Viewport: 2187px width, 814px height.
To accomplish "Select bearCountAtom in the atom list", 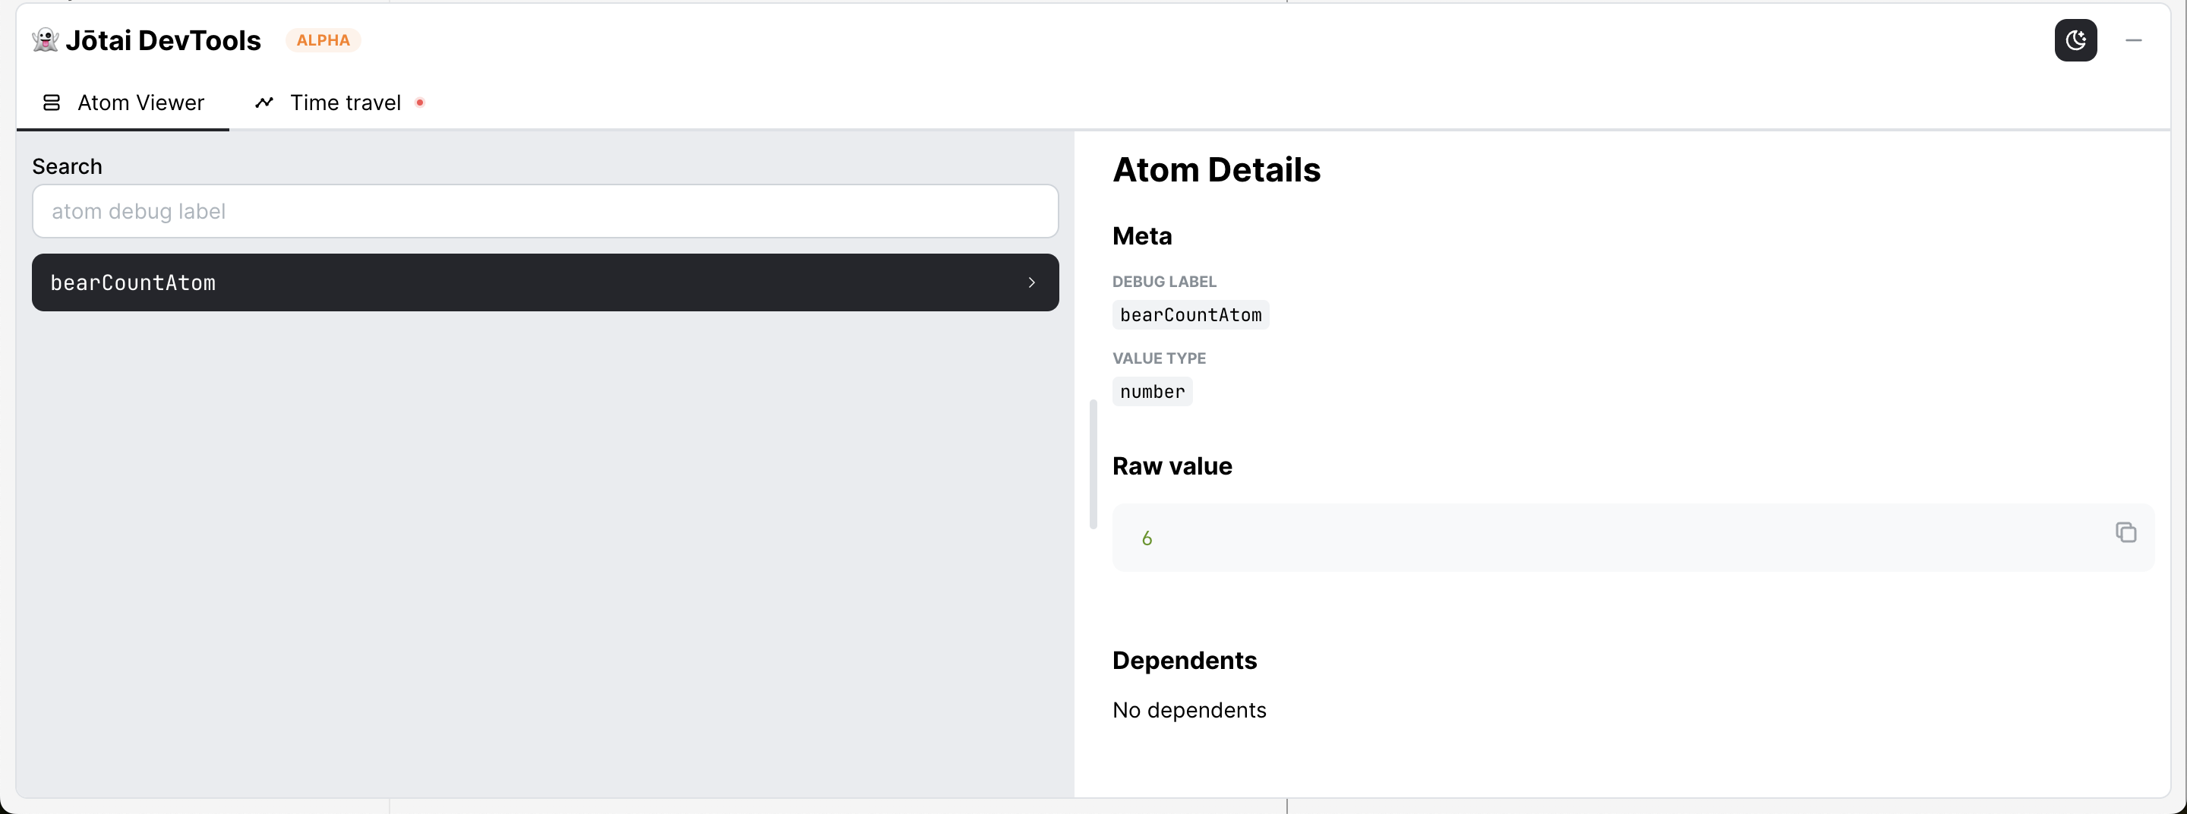I will [545, 282].
